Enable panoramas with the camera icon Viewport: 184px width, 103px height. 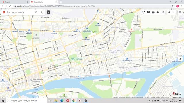tap(153, 12)
